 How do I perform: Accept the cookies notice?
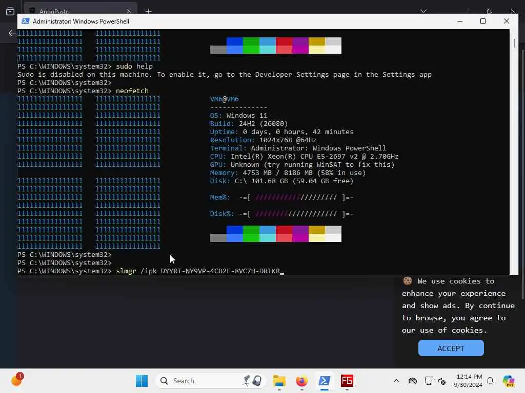[x=451, y=348]
